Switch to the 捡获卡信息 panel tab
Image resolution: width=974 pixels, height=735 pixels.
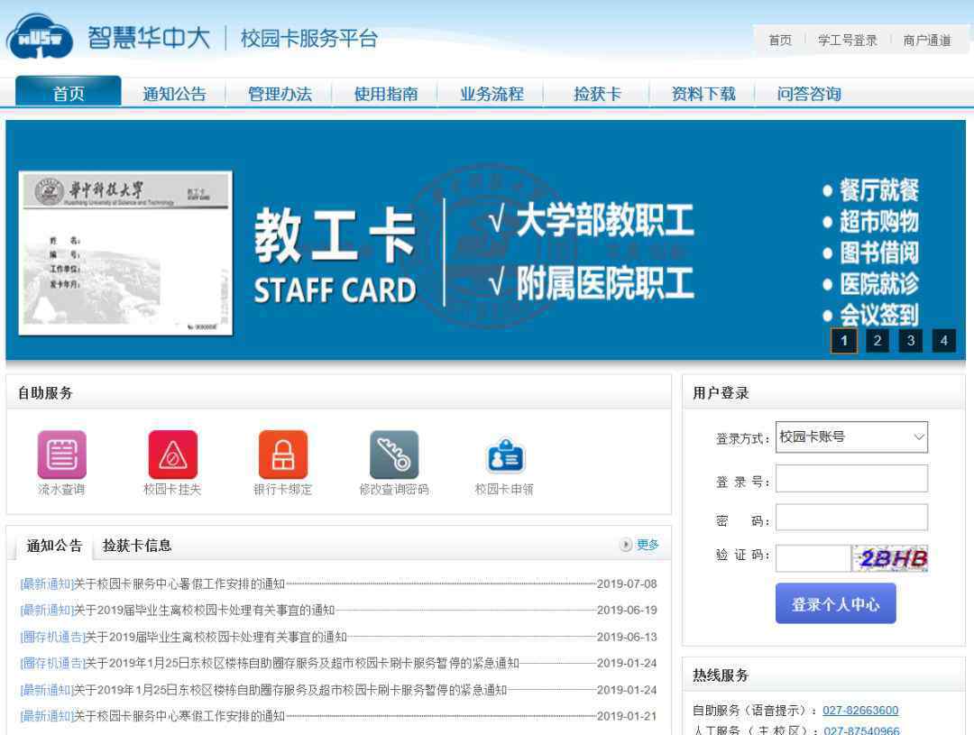[x=137, y=546]
